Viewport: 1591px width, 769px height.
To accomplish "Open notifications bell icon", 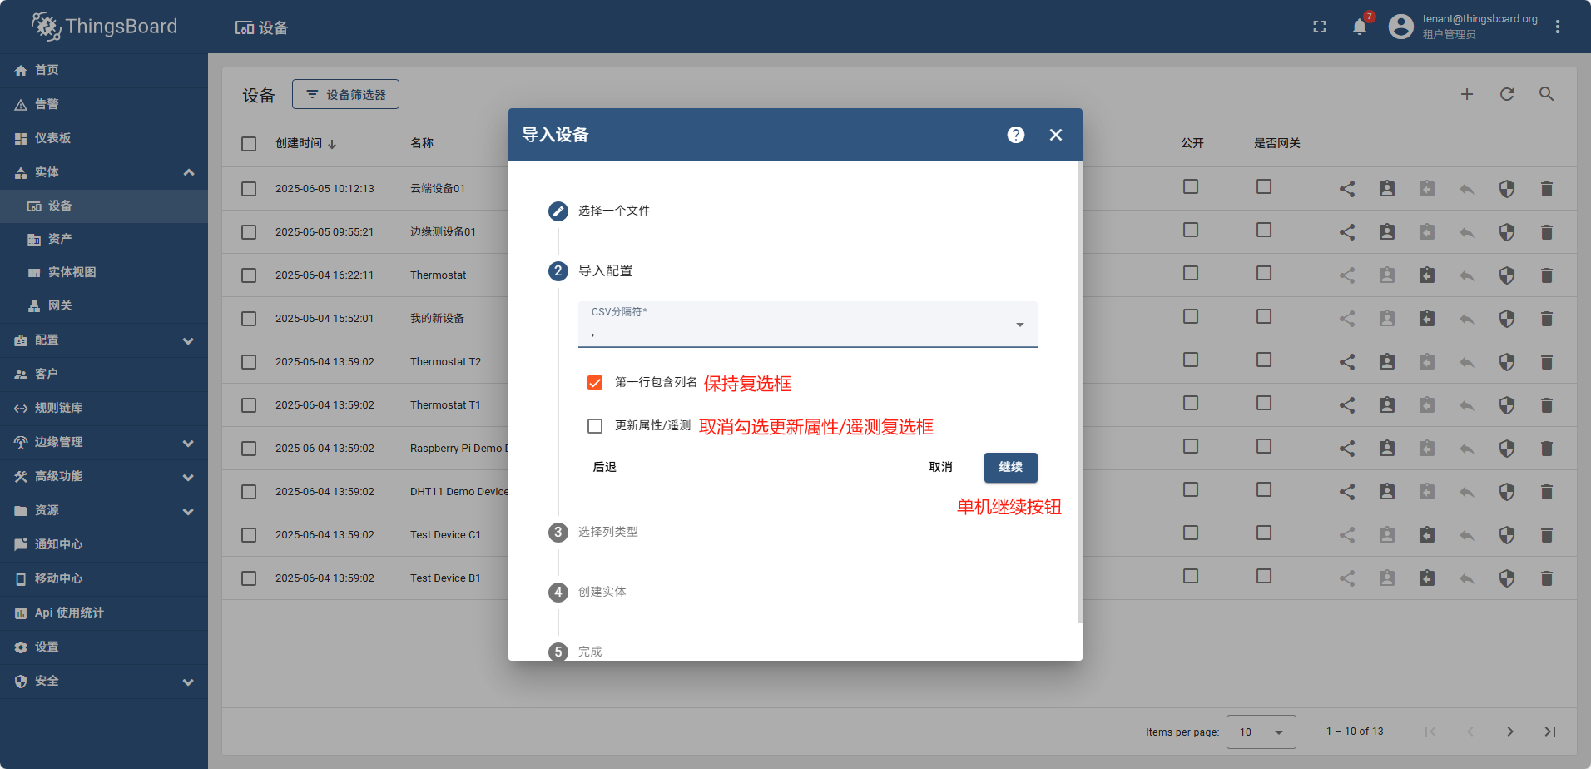I will coord(1359,27).
